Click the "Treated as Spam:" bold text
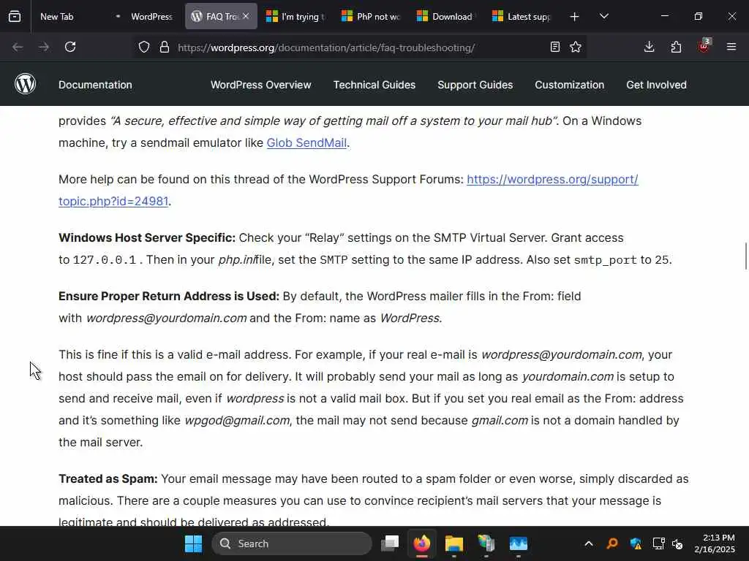This screenshot has height=561, width=749. coord(108,479)
